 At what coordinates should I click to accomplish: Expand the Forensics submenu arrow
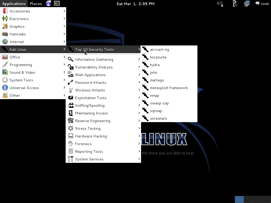tap(139, 144)
